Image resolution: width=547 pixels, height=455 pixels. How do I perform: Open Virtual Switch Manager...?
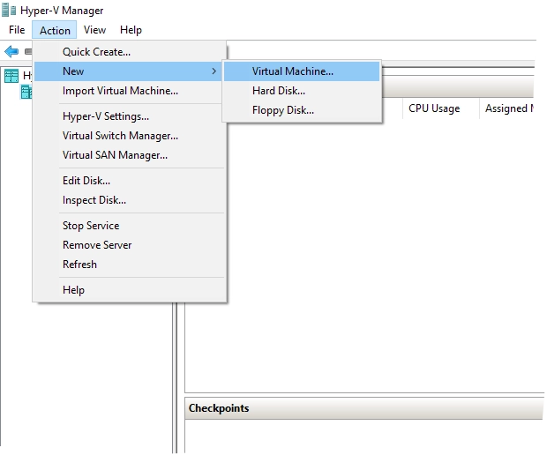[x=129, y=136]
